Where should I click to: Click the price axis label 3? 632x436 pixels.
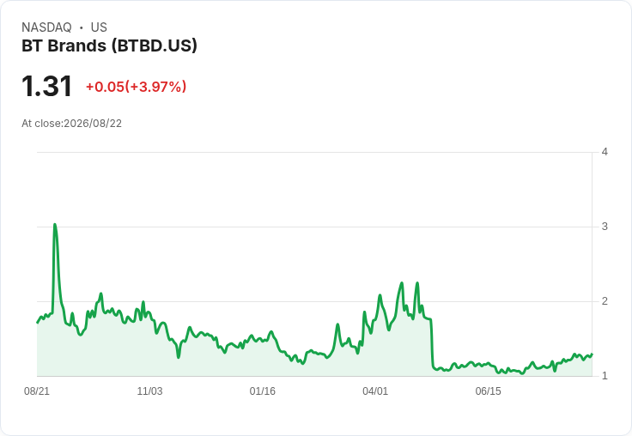(x=605, y=227)
